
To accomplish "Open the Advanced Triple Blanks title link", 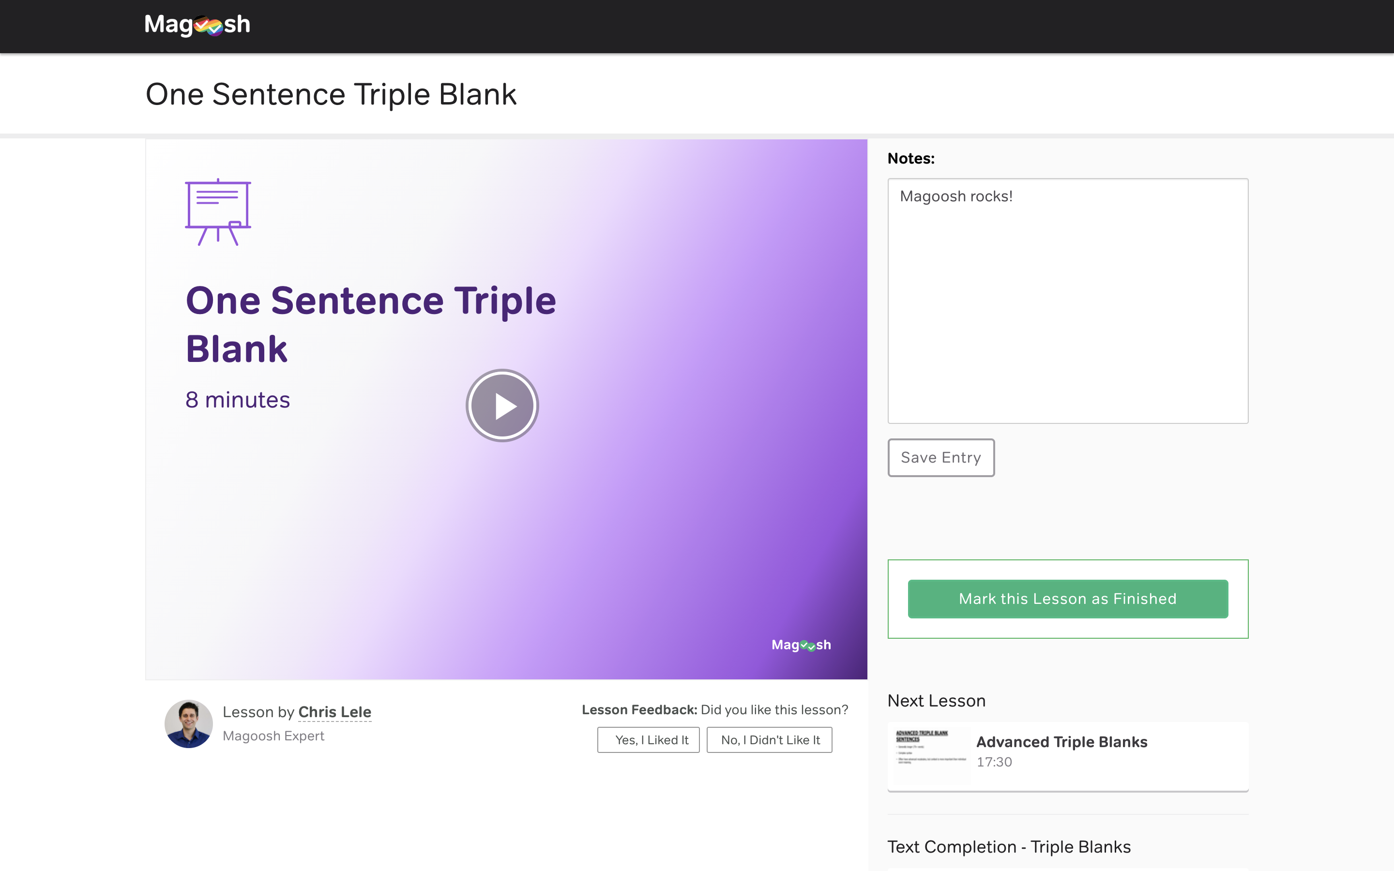I will [x=1061, y=742].
